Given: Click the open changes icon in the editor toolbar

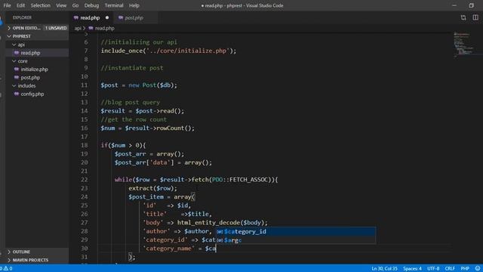Looking at the screenshot, I should 463,17.
